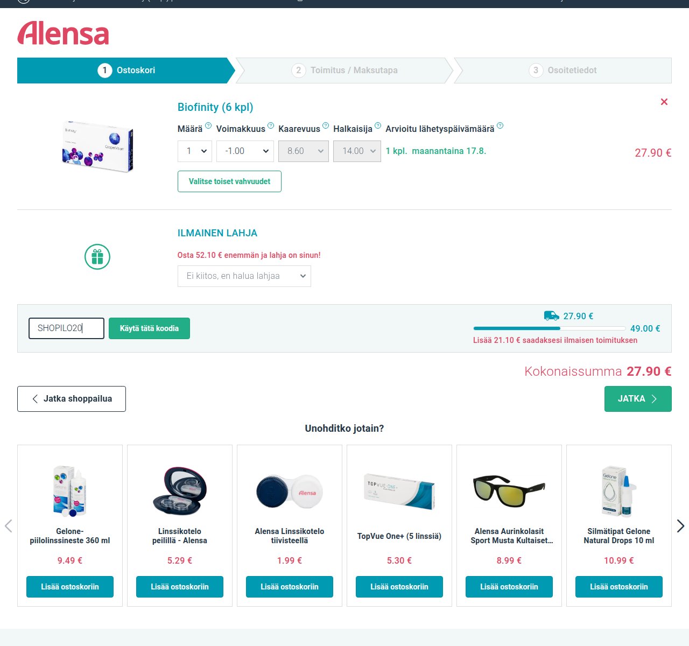Image resolution: width=689 pixels, height=646 pixels.
Task: Add TopVue One+ (5 linssiä) to cart
Action: point(399,587)
